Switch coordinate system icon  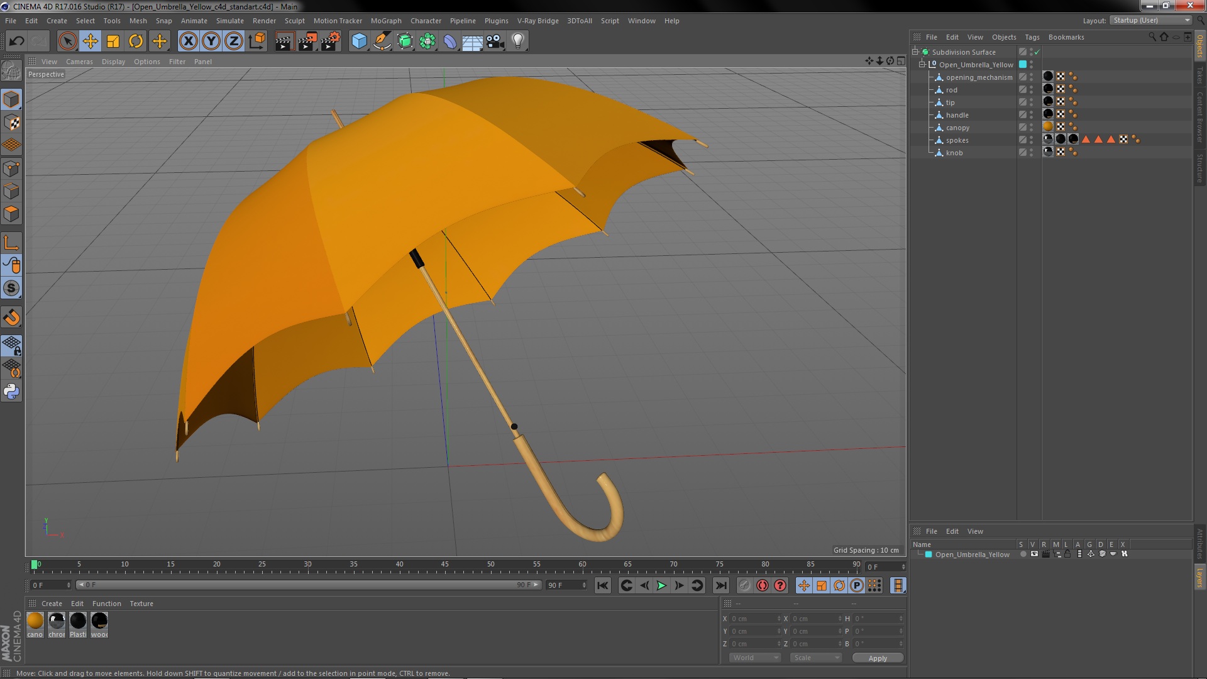[x=257, y=41]
